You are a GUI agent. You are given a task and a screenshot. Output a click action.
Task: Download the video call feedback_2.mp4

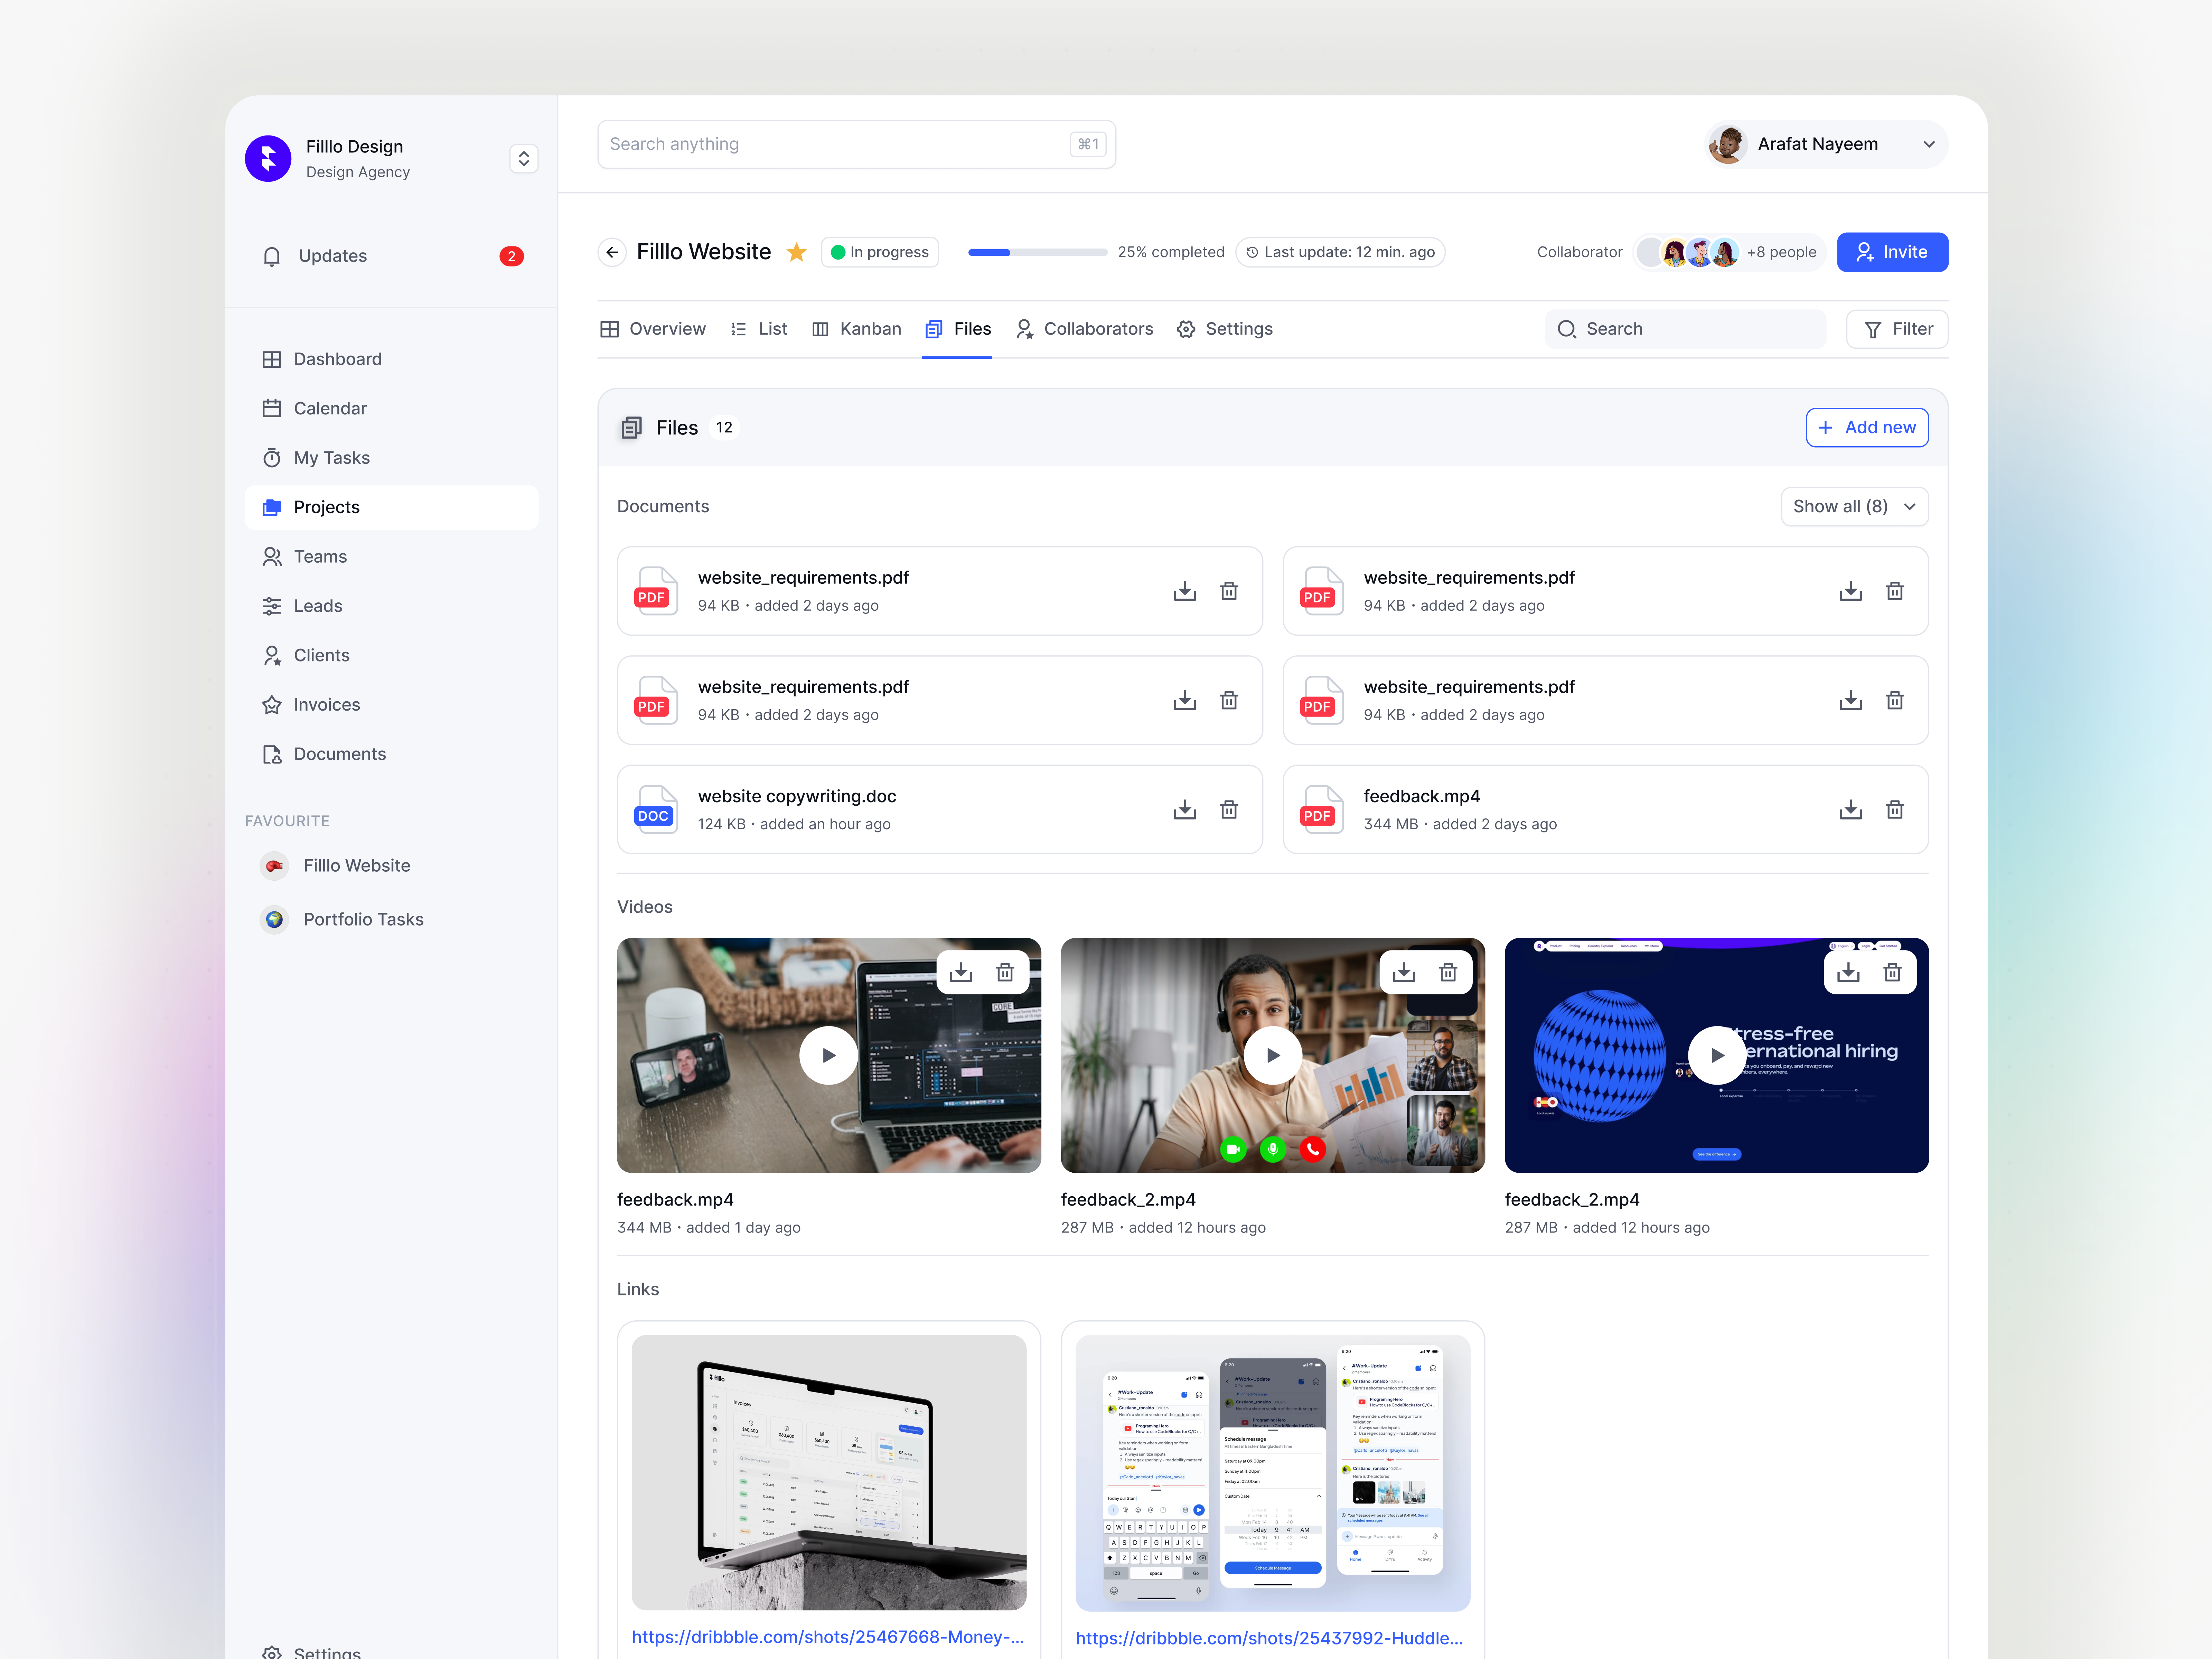pyautogui.click(x=1404, y=972)
